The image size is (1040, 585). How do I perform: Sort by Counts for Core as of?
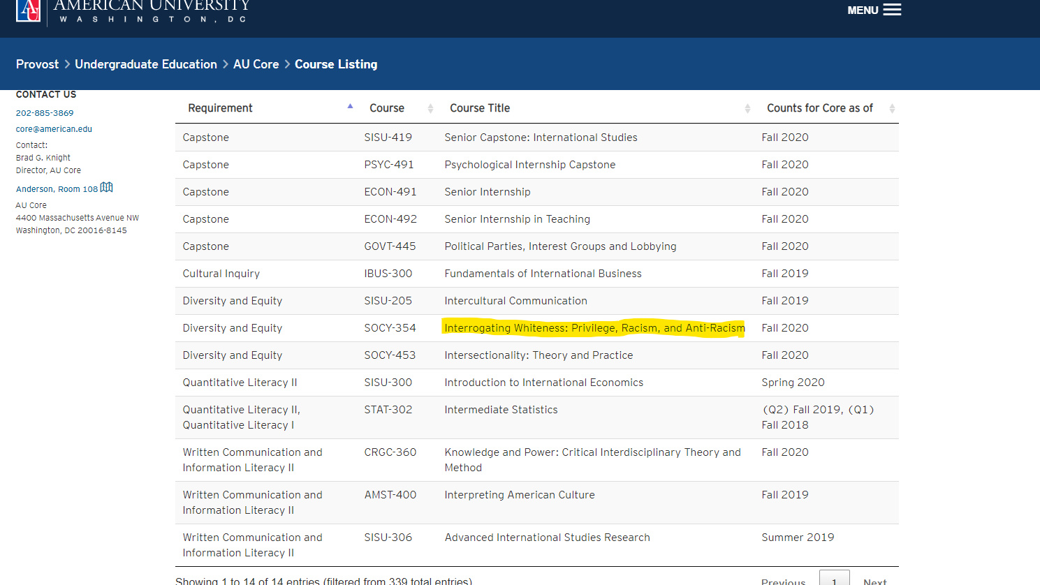click(829, 108)
